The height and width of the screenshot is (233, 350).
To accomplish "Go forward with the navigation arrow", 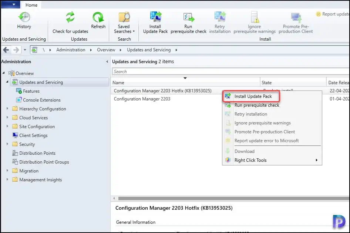I will click(x=16, y=50).
